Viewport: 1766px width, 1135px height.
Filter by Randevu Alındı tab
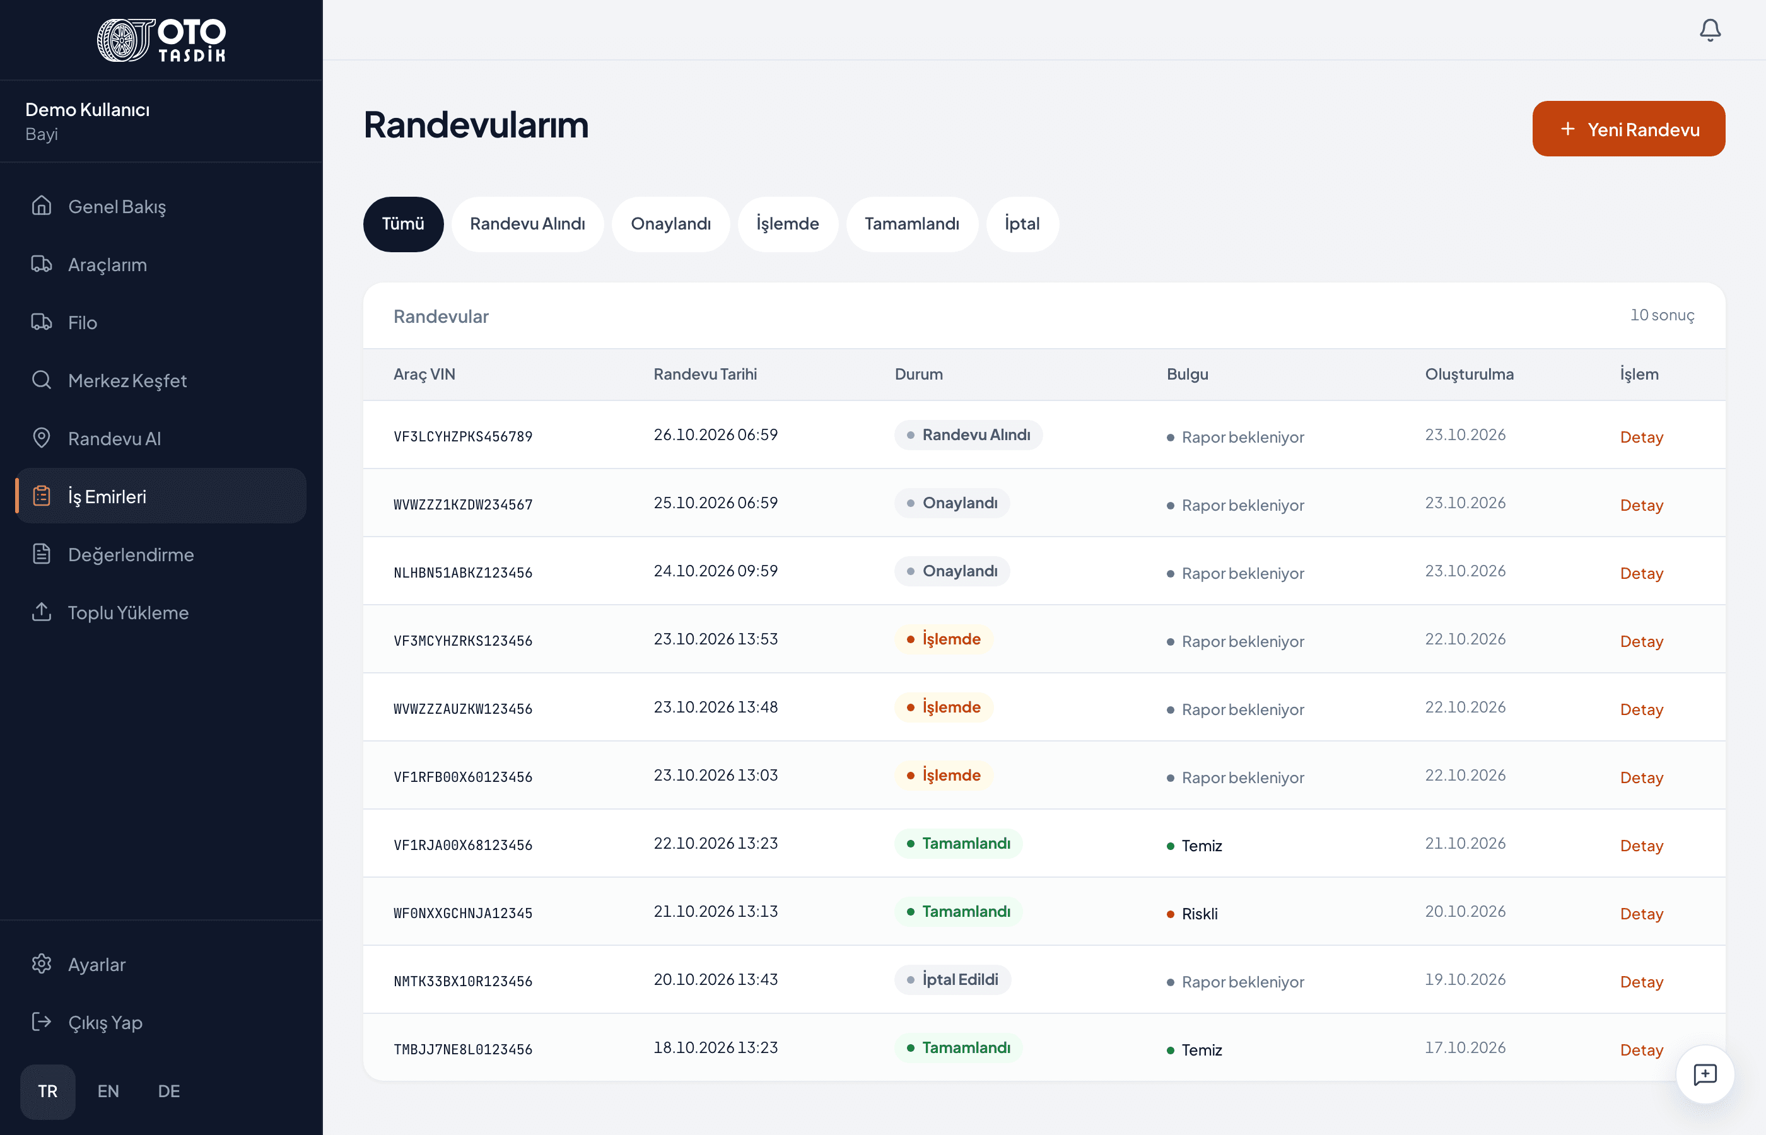pyautogui.click(x=528, y=224)
